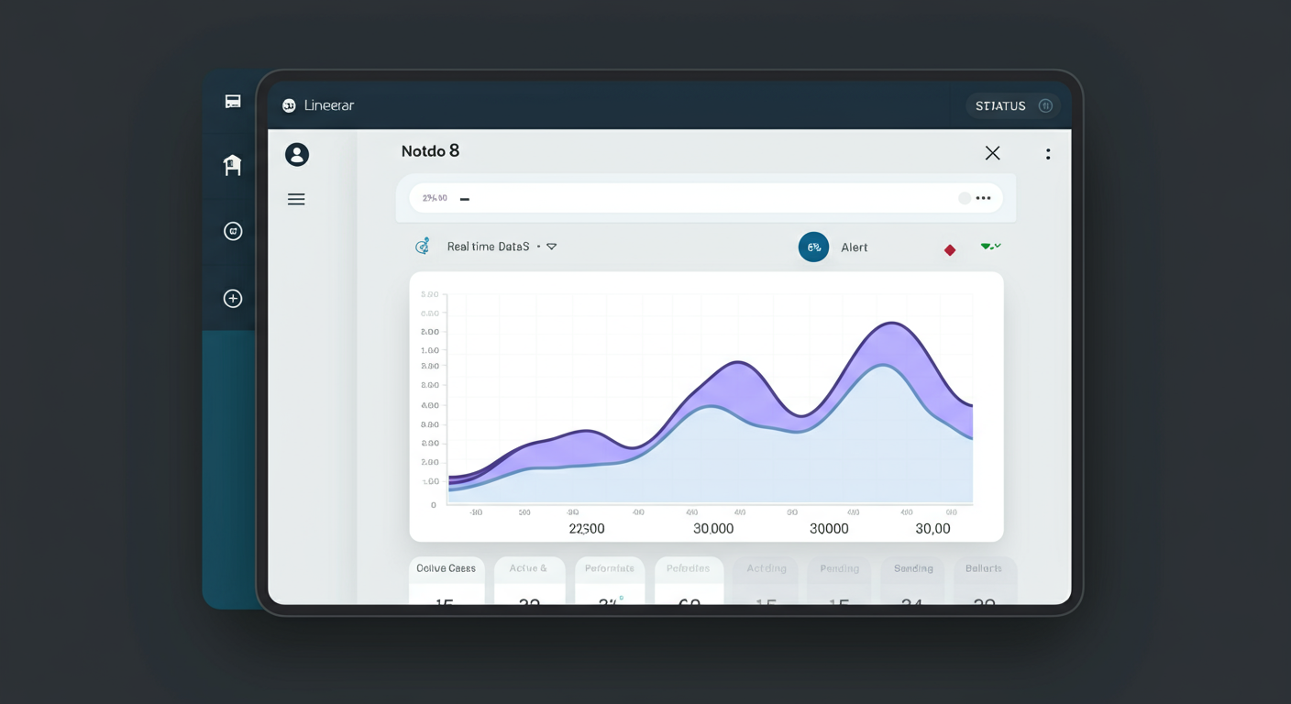
Task: Click the plus circle add icon
Action: (233, 298)
